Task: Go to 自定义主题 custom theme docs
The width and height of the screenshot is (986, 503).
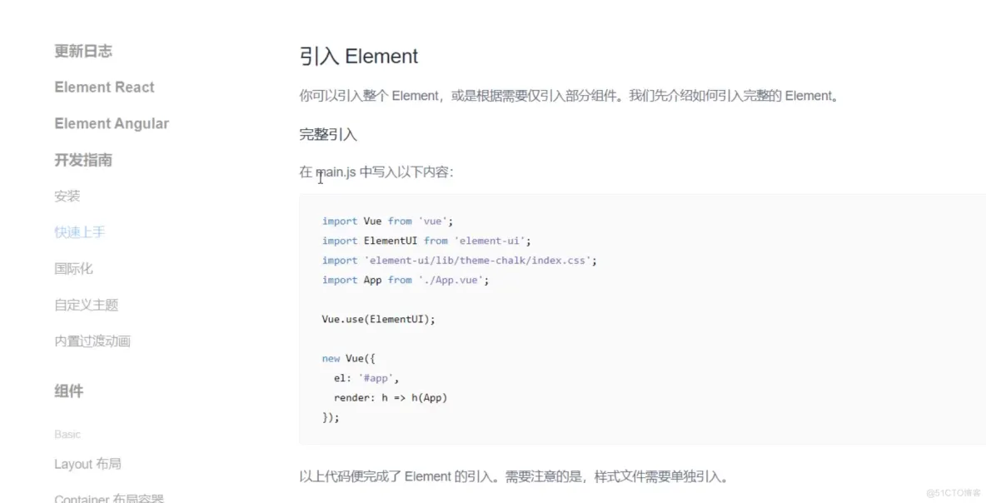Action: [87, 305]
